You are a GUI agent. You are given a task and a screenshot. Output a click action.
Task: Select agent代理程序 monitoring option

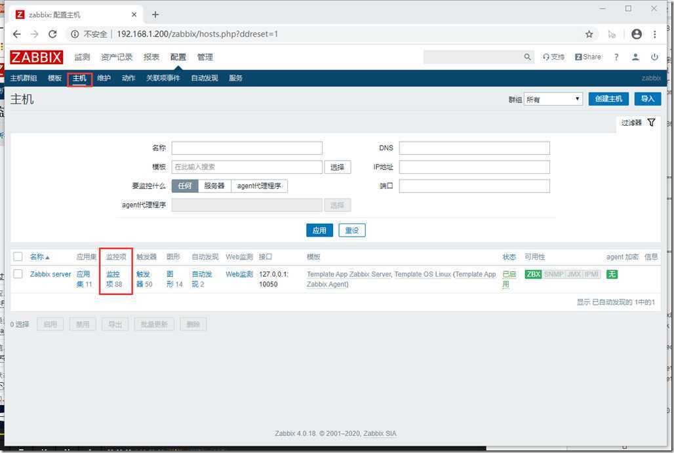pyautogui.click(x=259, y=186)
